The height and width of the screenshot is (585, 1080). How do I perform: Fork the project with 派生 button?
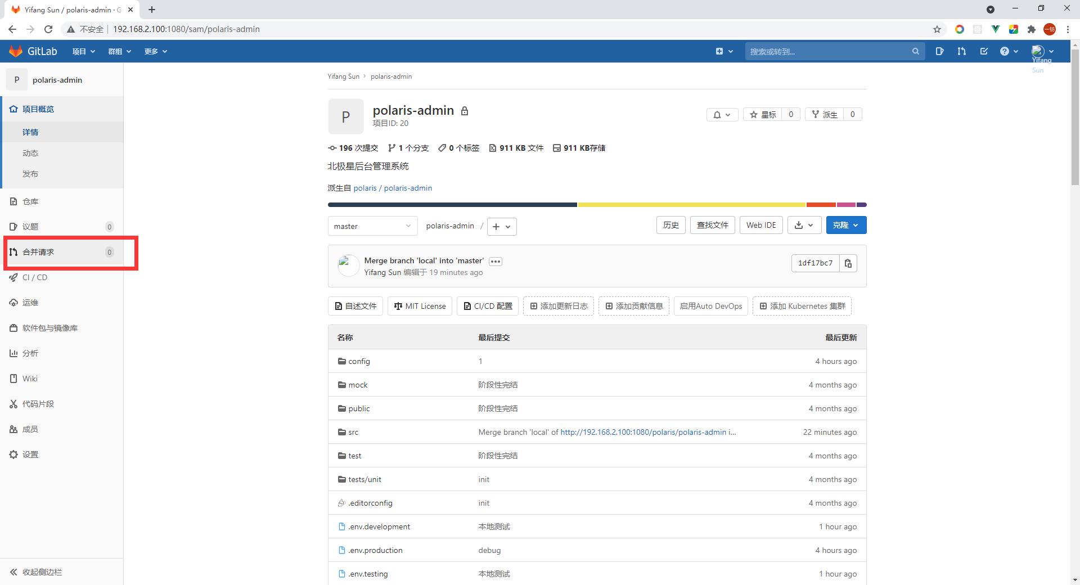[x=825, y=115]
